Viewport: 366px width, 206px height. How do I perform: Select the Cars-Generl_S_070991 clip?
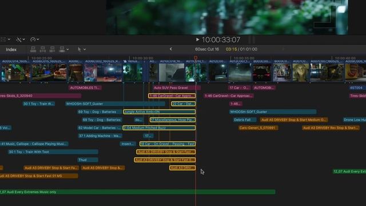pos(258,128)
